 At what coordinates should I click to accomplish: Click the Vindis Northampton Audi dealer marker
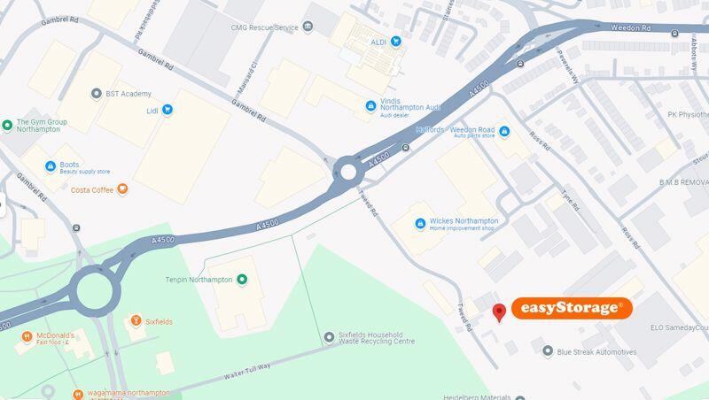[370, 106]
